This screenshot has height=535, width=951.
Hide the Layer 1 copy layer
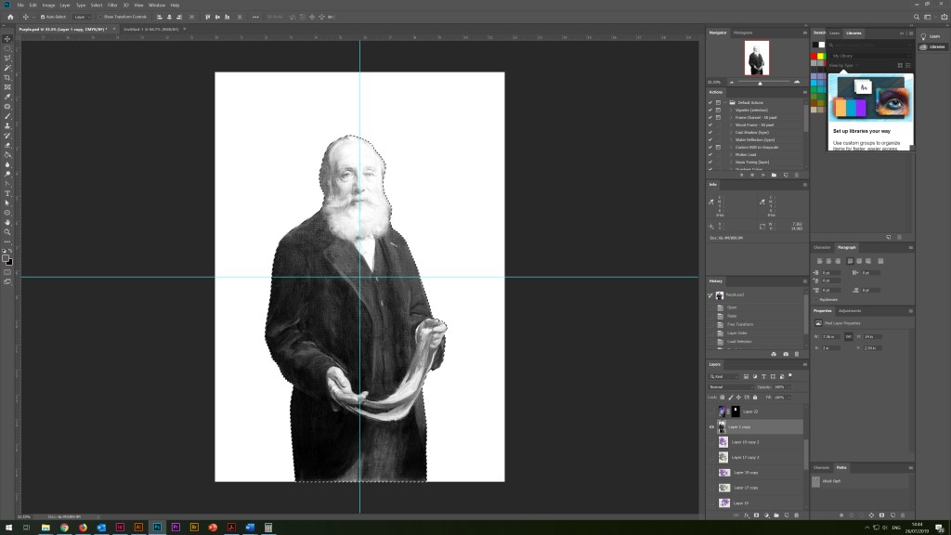point(711,426)
